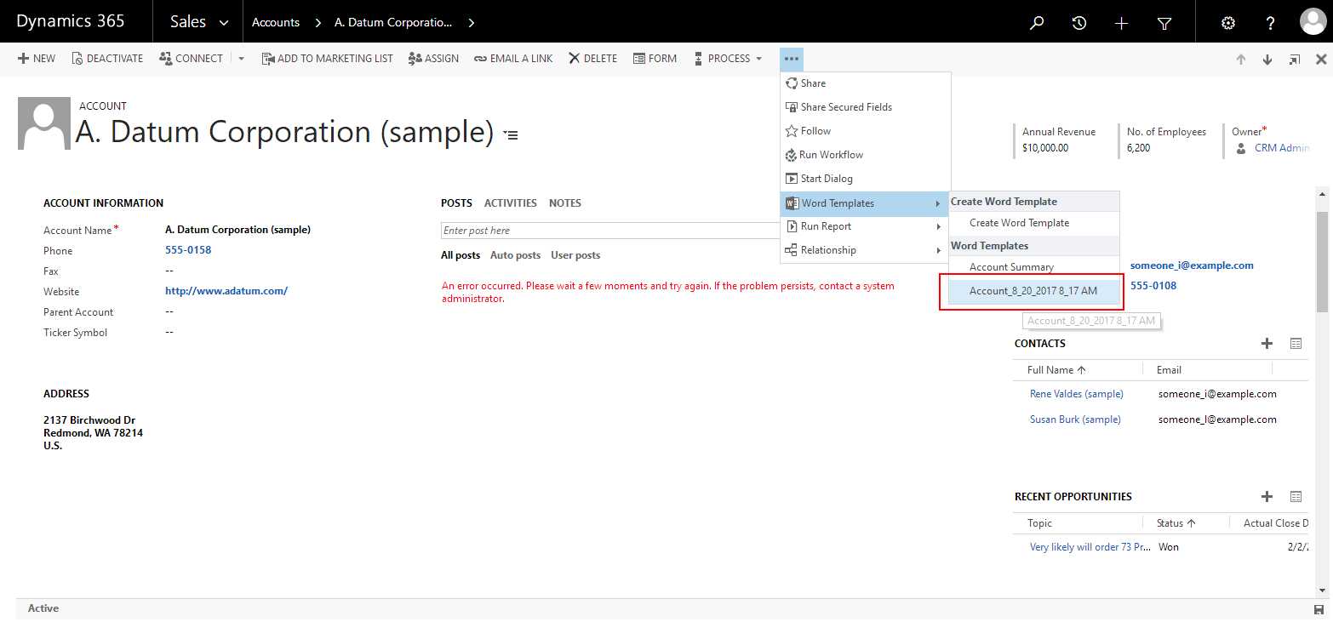The image size is (1333, 622).
Task: Switch to ACTIVITIES tab
Action: click(511, 203)
